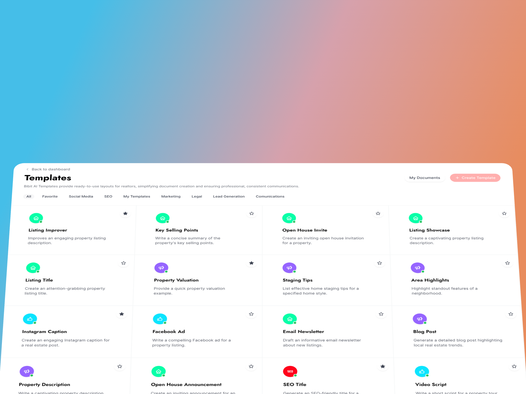Image resolution: width=526 pixels, height=394 pixels.
Task: Toggle favorite star on Key Selling Points
Action: tap(251, 213)
